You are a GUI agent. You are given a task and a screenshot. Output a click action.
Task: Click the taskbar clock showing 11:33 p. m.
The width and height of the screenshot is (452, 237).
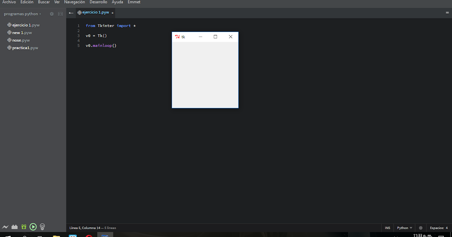coord(423,235)
